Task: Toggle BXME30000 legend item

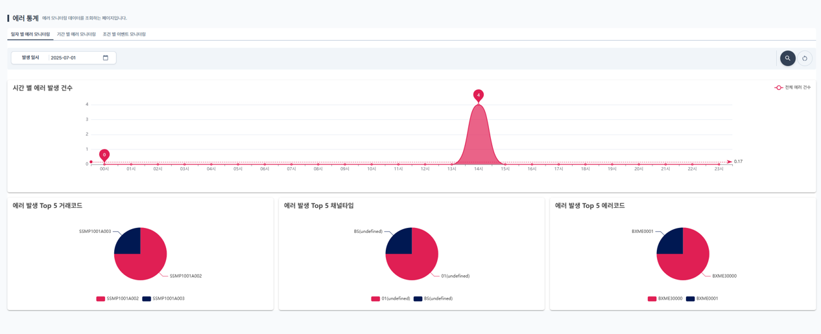Action: pos(665,298)
